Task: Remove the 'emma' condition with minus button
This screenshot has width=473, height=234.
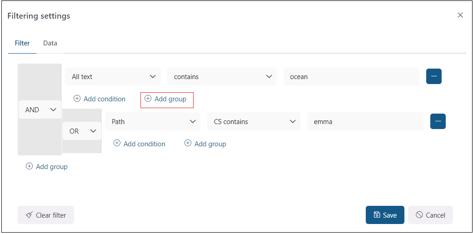Action: [438, 122]
